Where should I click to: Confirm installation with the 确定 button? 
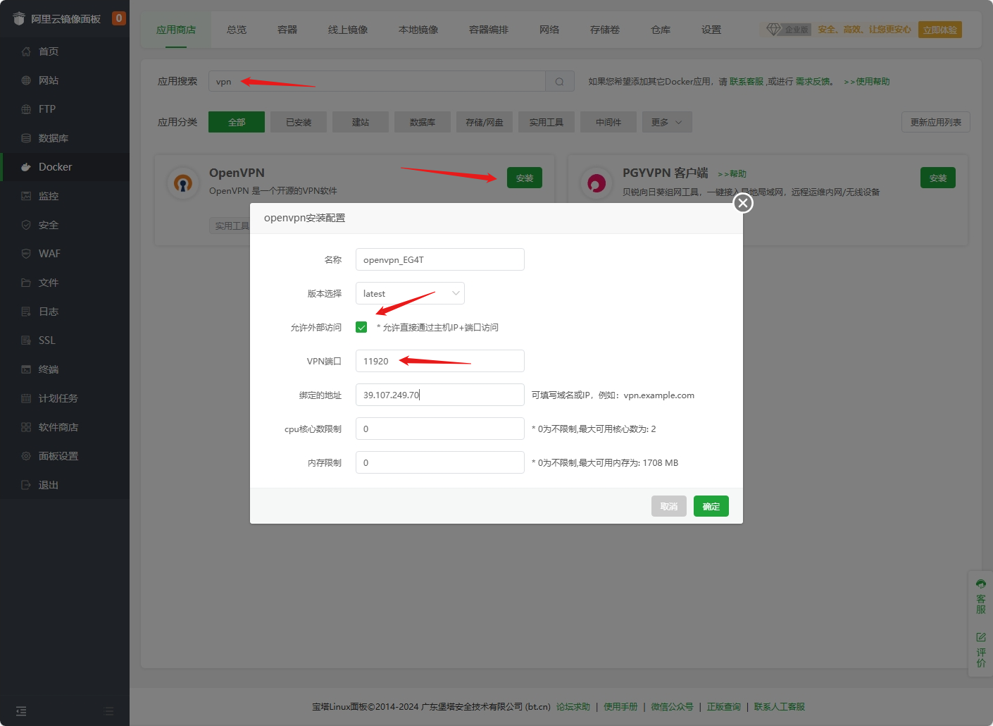pos(711,506)
